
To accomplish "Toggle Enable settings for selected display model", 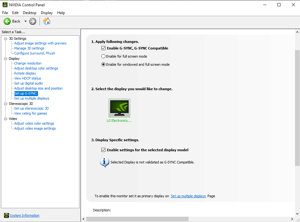I will coord(103,150).
